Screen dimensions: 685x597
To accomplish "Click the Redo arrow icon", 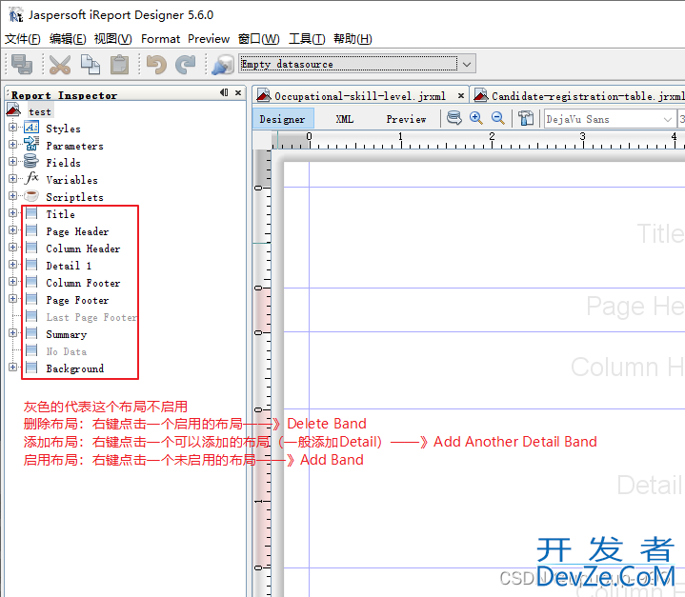I will point(185,65).
